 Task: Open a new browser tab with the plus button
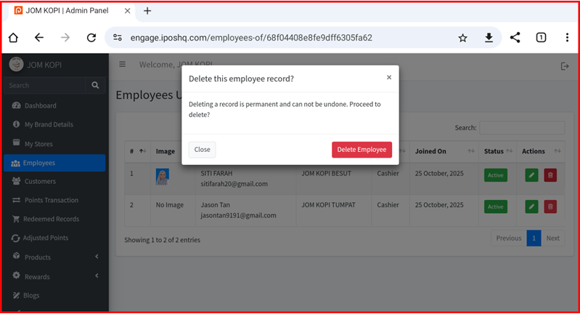pos(147,11)
